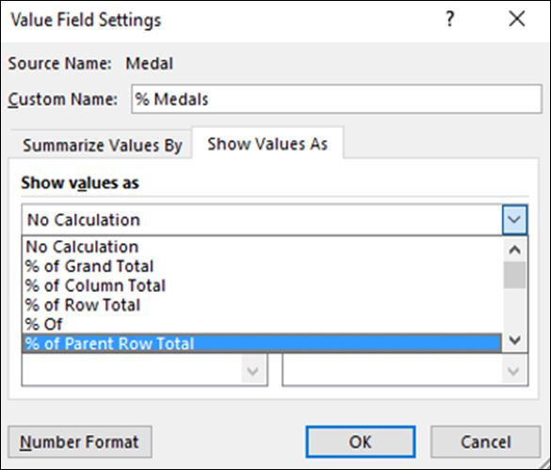Collapse the Show values as dropdown

coord(514,220)
